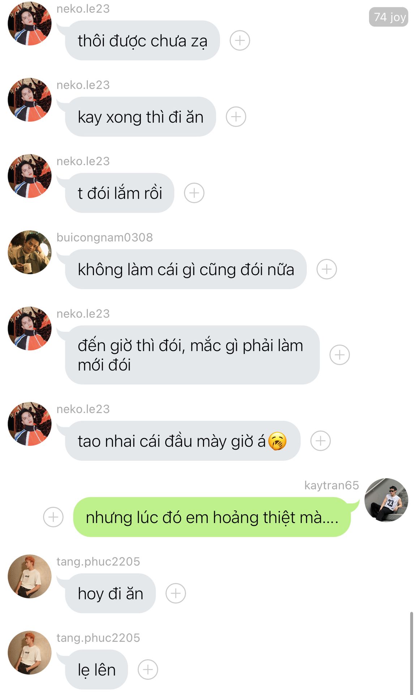Open neko.le23 avatar at top message

(x=30, y=24)
